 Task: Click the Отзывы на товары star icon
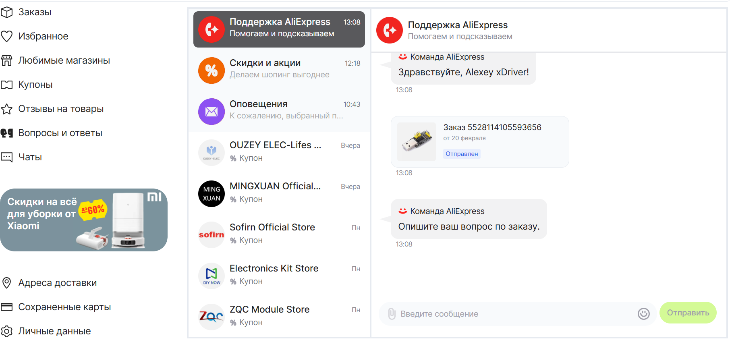pos(7,109)
